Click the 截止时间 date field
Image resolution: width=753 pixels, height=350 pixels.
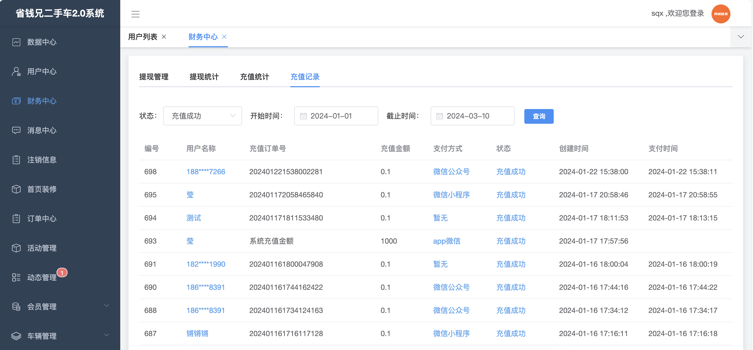472,116
